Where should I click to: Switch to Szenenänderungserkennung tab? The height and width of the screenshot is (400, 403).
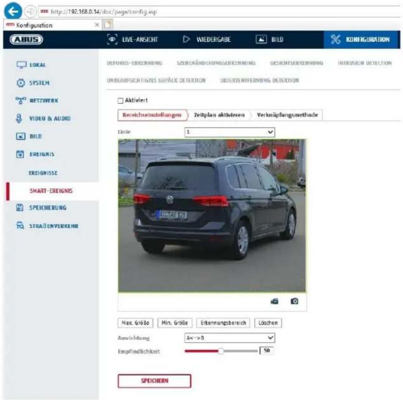[x=216, y=63]
